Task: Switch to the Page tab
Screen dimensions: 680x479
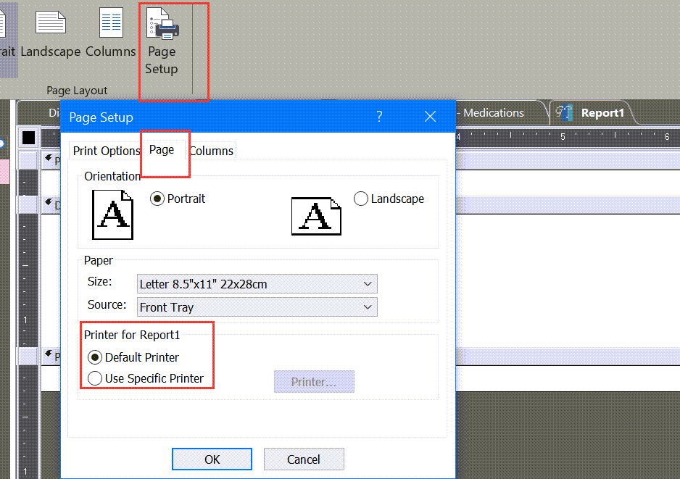Action: (x=162, y=149)
